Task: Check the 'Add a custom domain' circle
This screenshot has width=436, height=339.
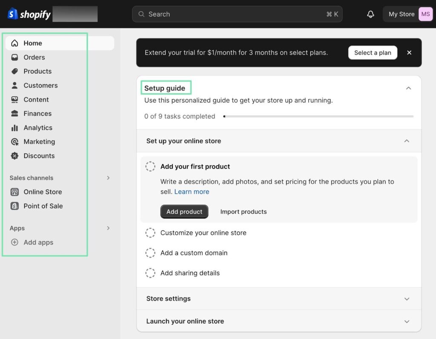Action: pyautogui.click(x=150, y=253)
